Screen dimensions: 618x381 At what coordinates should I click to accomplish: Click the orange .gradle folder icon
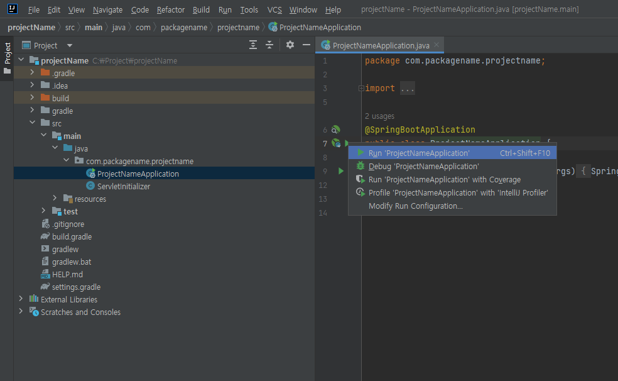click(45, 72)
